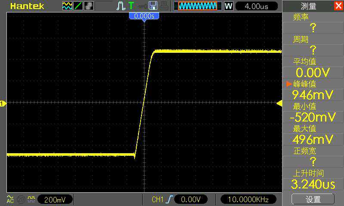Click the W window timebase icon
The image size is (344, 206).
coord(228,6)
